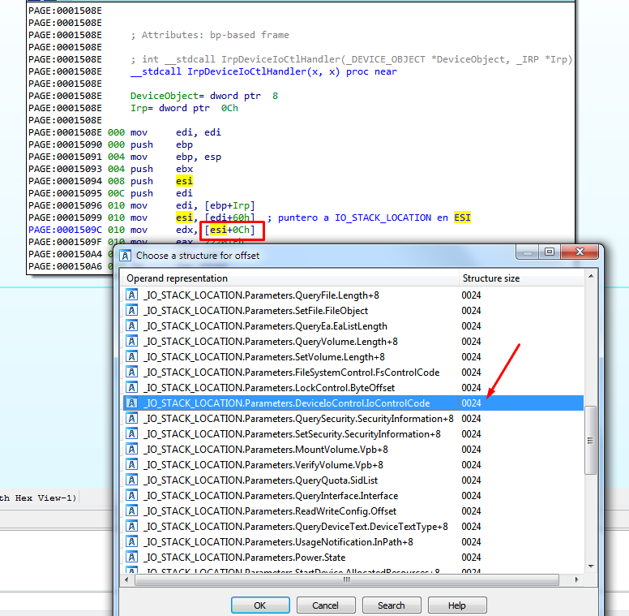Open Help for structure selection
The width and height of the screenshot is (629, 616).
[x=457, y=605]
